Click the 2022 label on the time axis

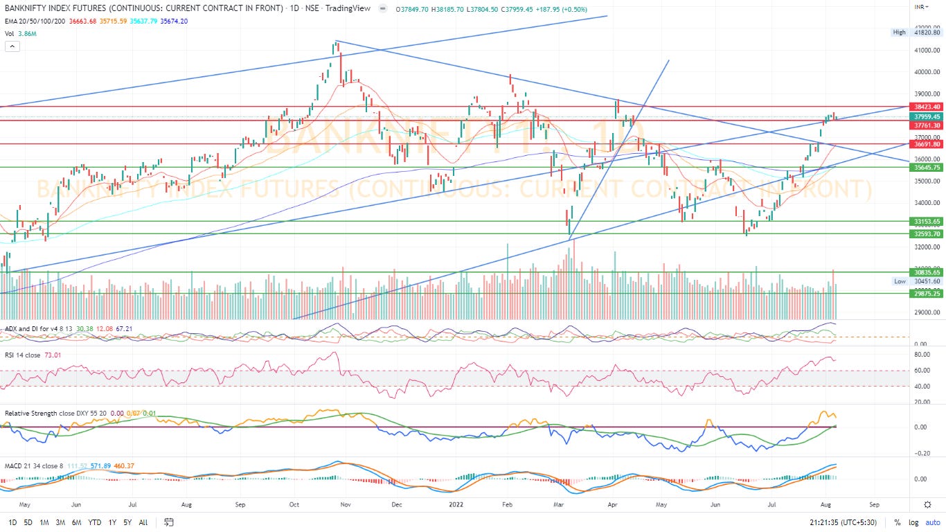[x=455, y=505]
